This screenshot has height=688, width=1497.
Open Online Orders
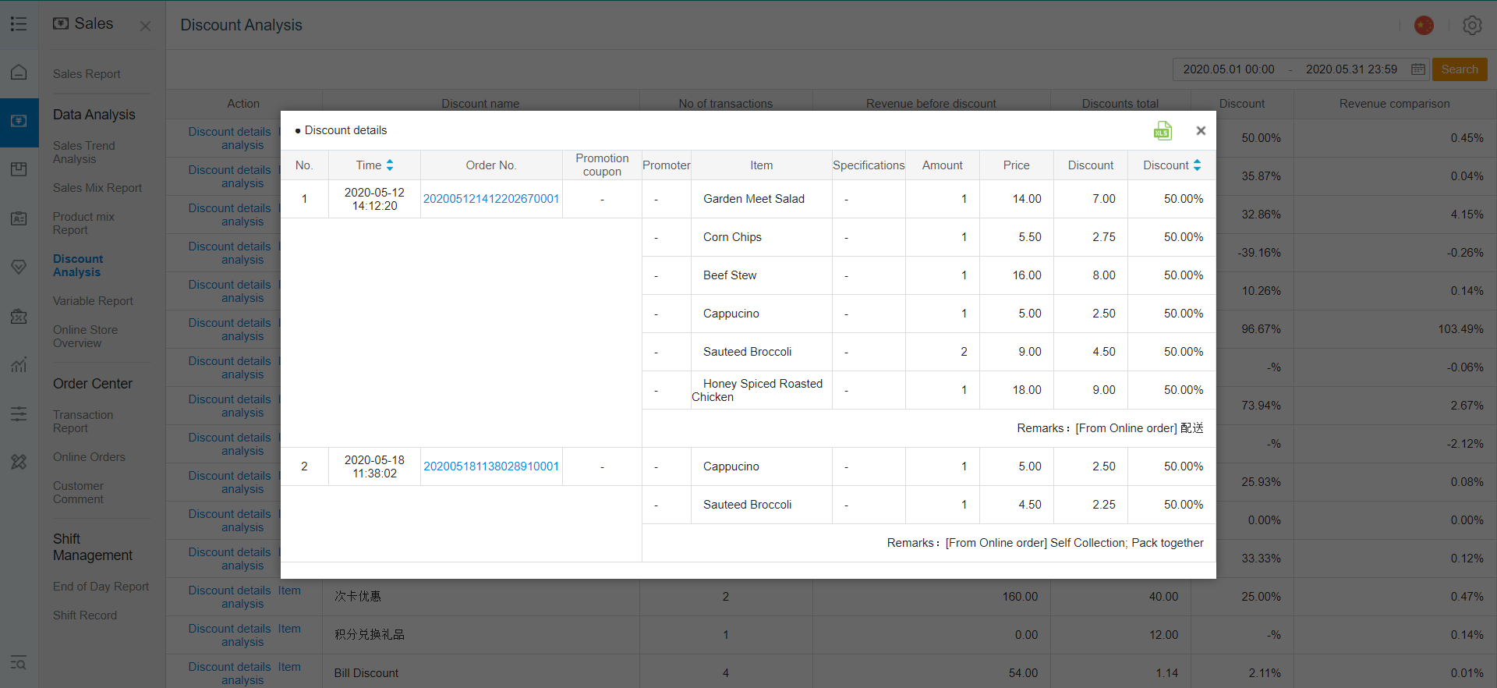click(89, 457)
